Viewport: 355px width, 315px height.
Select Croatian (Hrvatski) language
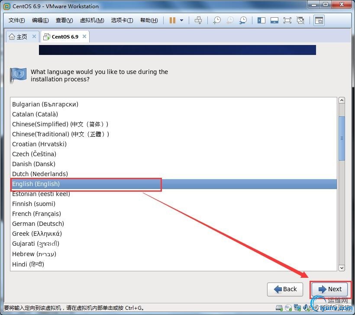tap(174, 144)
